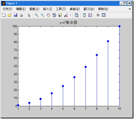
Task: Toggle the Data Cursor tool
Action: 60,15
